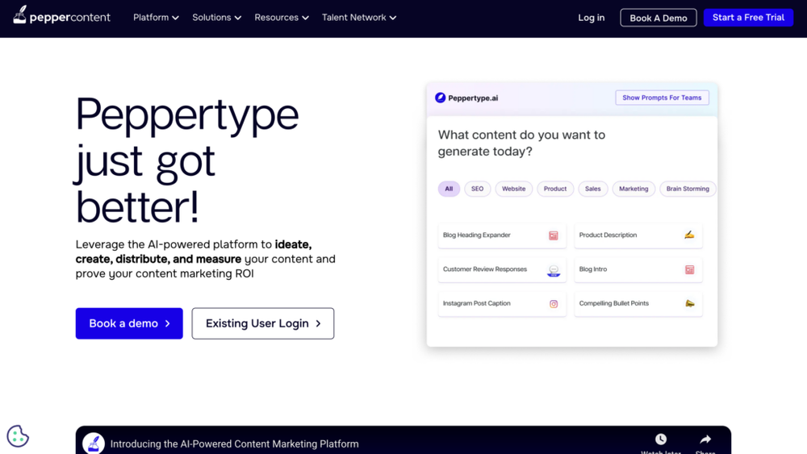
Task: Click the Peppertype.ai title text
Action: [473, 98]
